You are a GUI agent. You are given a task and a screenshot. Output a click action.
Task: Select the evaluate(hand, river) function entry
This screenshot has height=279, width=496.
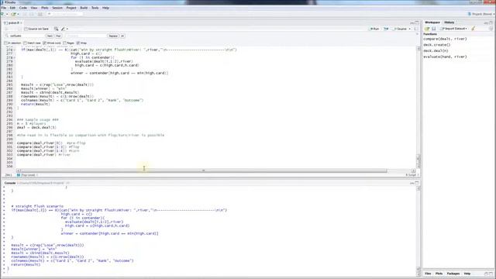pos(445,57)
